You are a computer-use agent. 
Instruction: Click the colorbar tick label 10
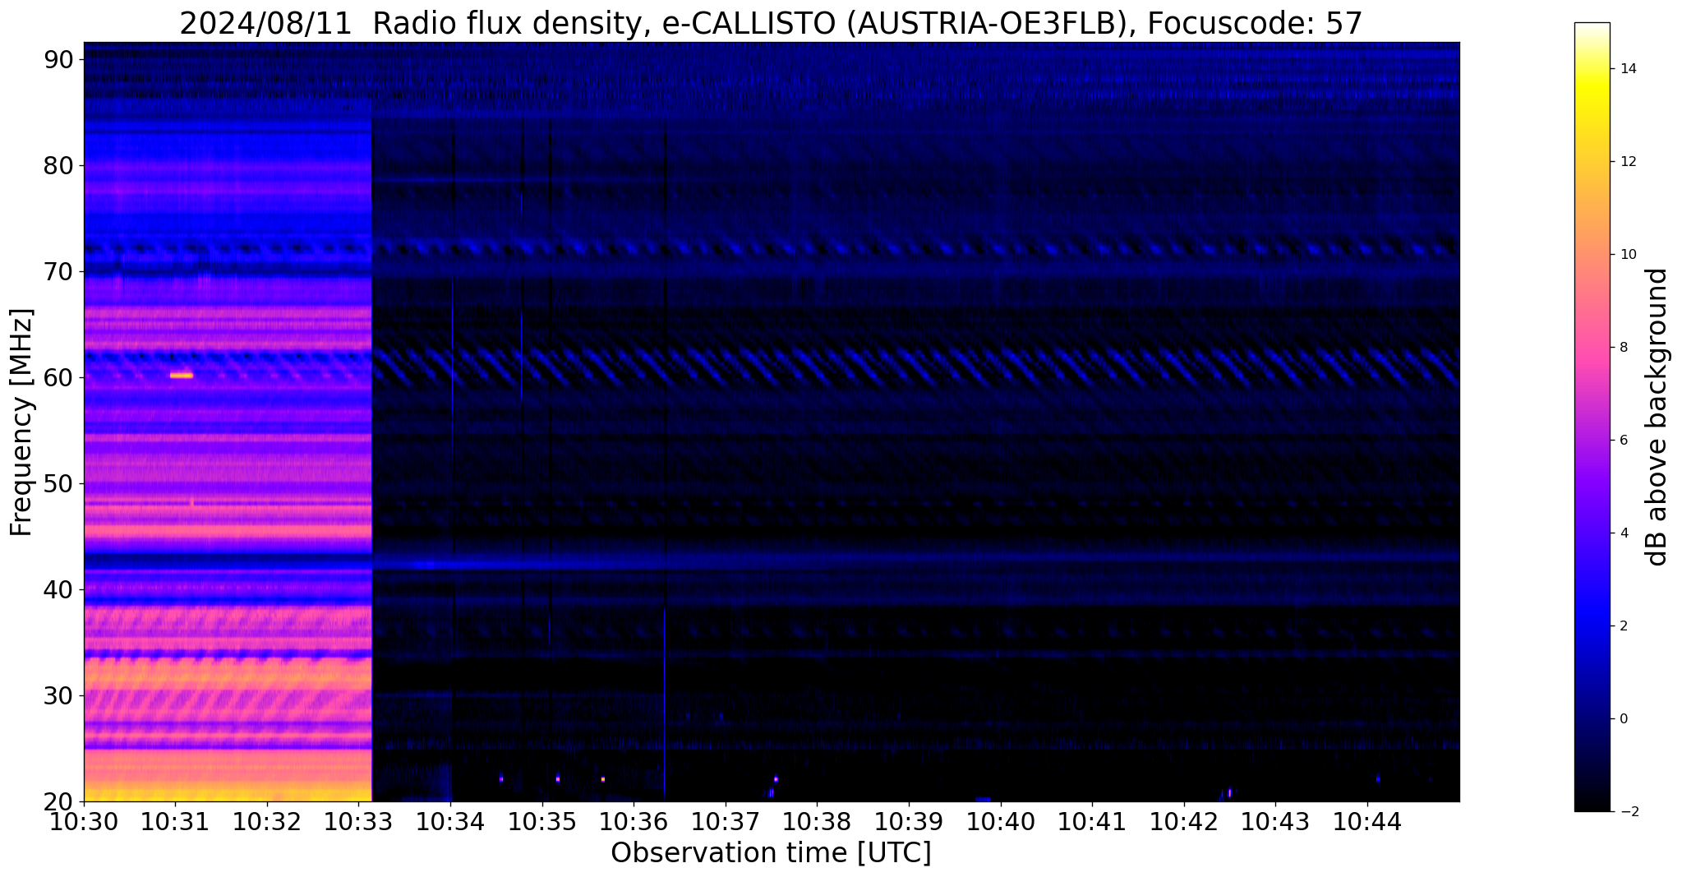1626,255
